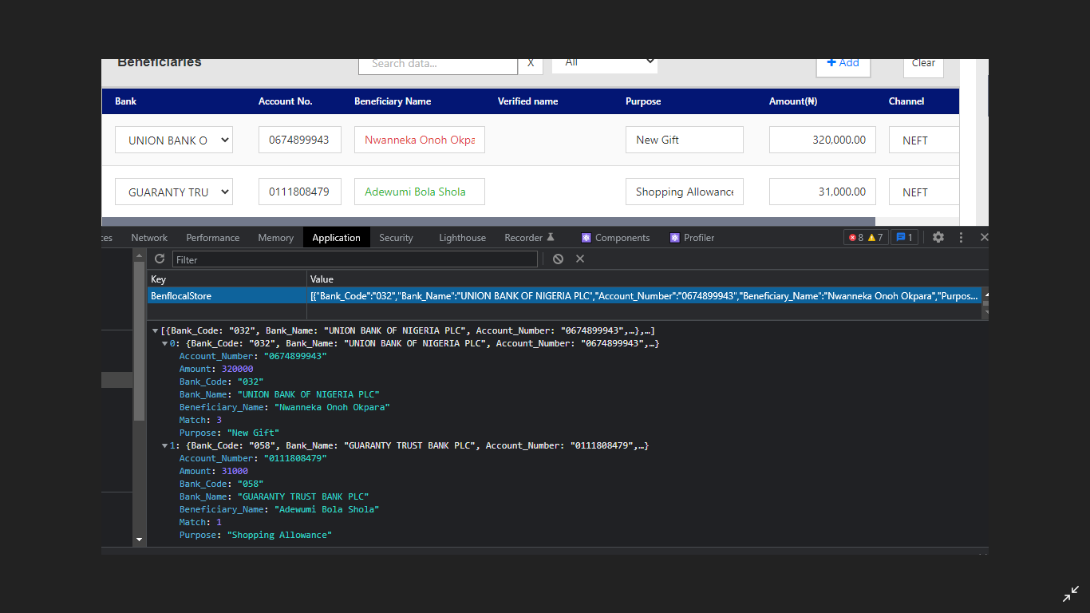
Task: Open the Customize DevTools three-dot menu
Action: [x=961, y=237]
